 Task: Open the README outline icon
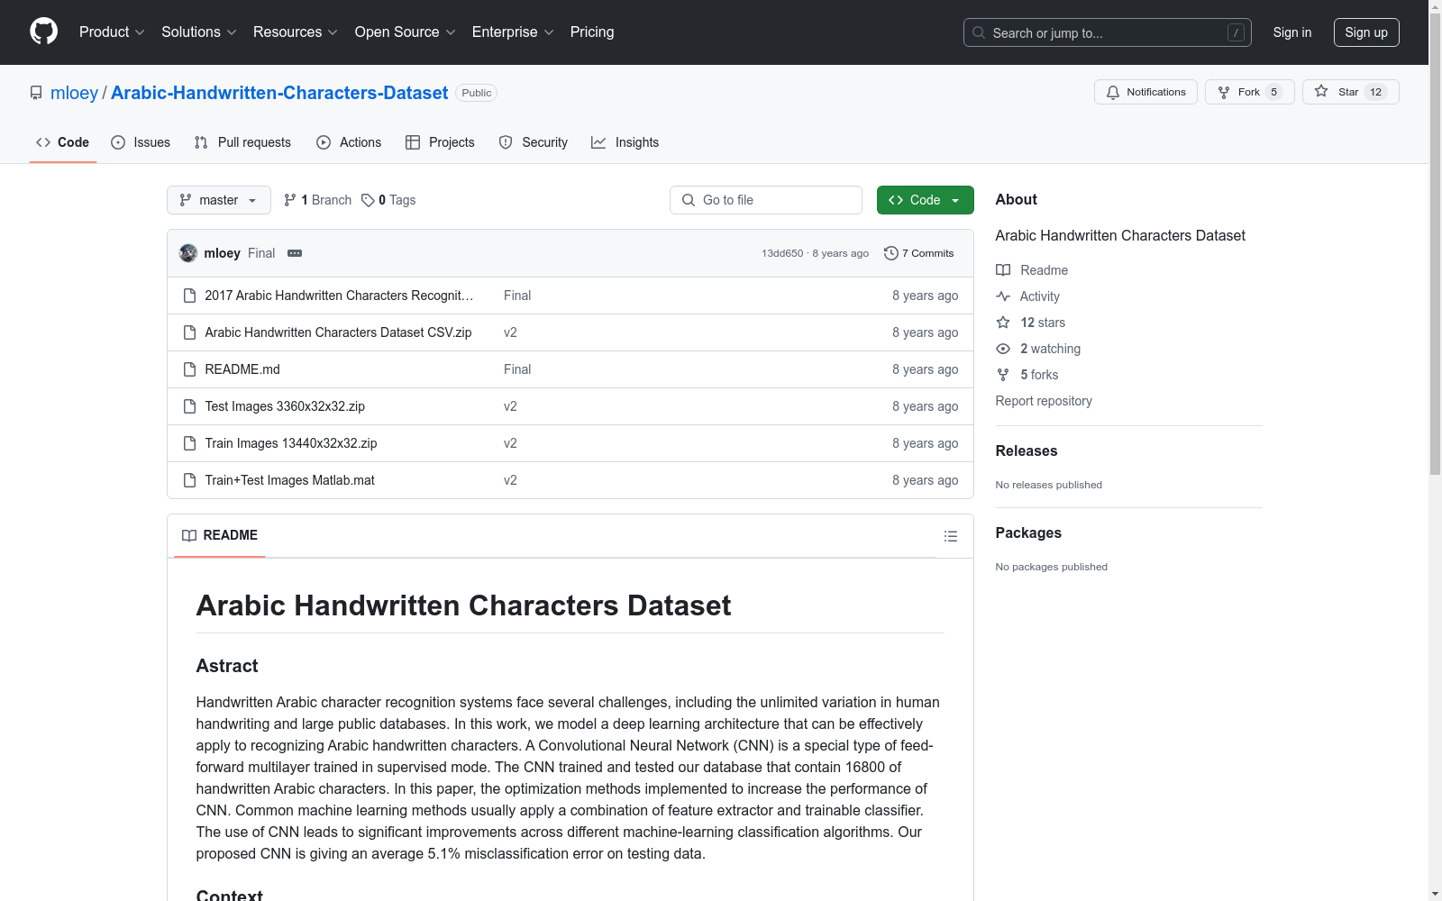[x=950, y=536]
